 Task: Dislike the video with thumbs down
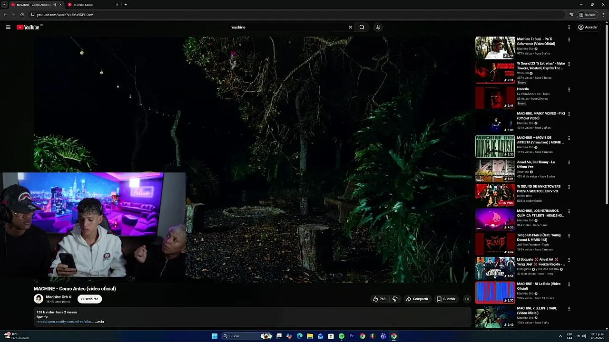pos(395,299)
